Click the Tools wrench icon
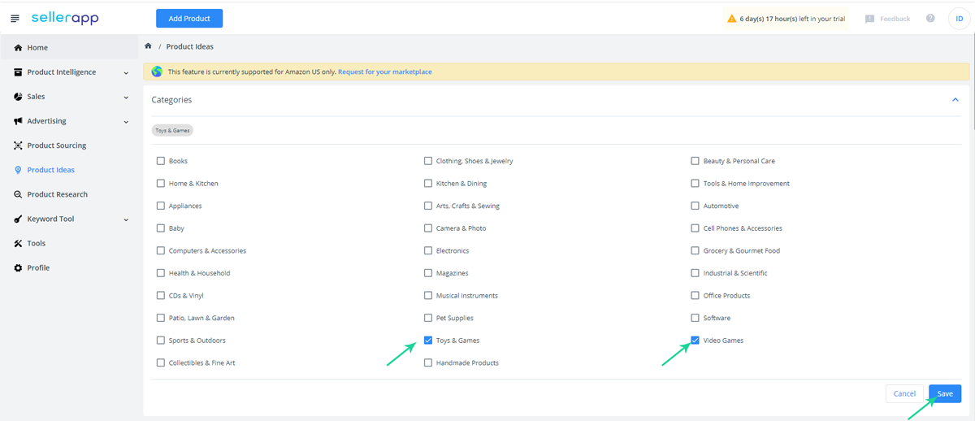 point(19,243)
